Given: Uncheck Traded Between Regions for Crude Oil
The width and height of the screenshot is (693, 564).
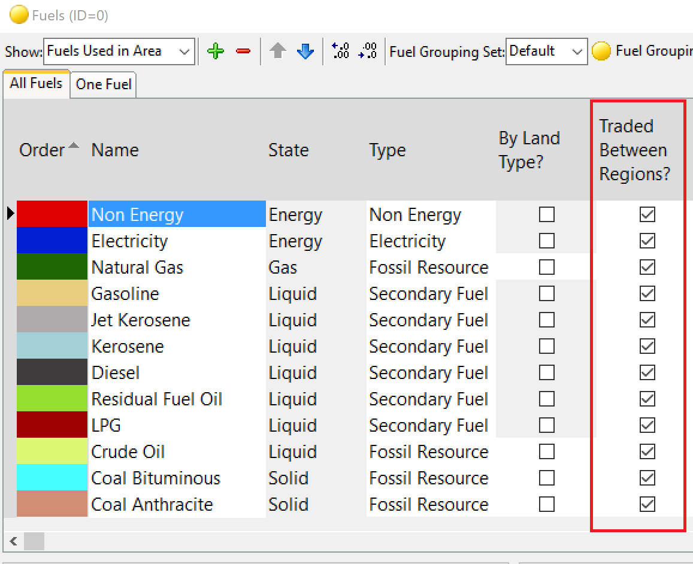Looking at the screenshot, I should coord(647,451).
